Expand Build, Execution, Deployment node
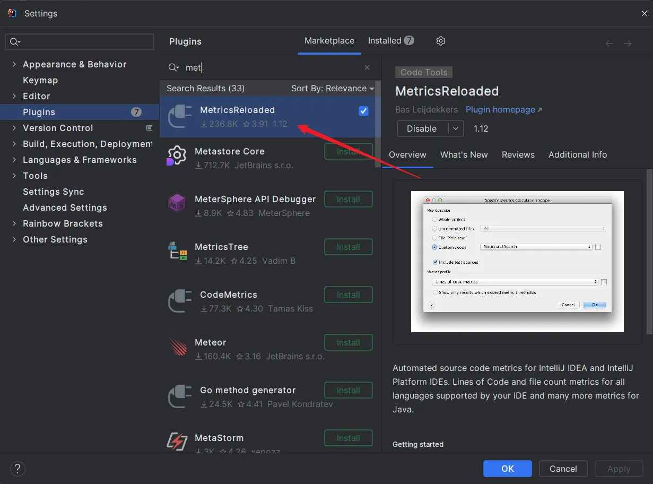This screenshot has width=653, height=484. coord(14,144)
